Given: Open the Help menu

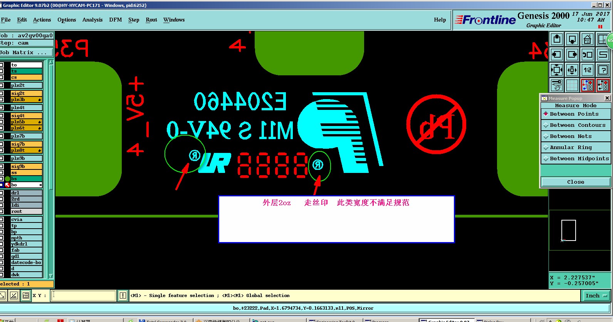Looking at the screenshot, I should point(440,20).
